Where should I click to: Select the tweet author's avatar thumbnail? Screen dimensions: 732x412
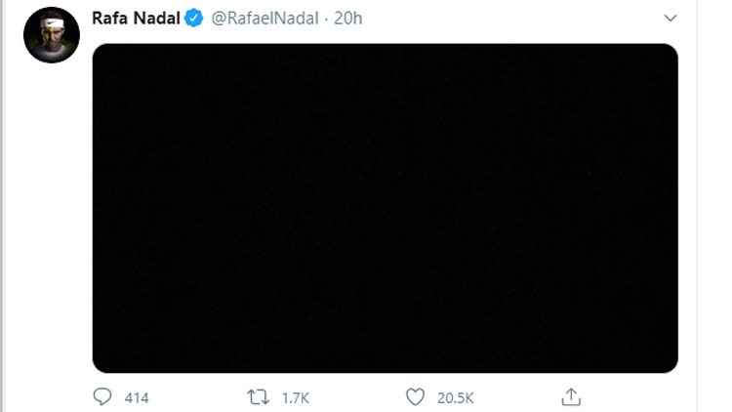pos(51,35)
